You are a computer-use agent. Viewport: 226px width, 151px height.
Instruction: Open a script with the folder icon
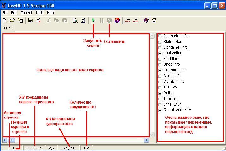click(x=12, y=21)
